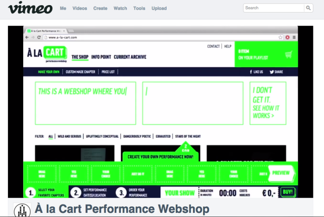Click the empty middle green-bordered box
This screenshot has height=217, width=324.
[x=193, y=103]
